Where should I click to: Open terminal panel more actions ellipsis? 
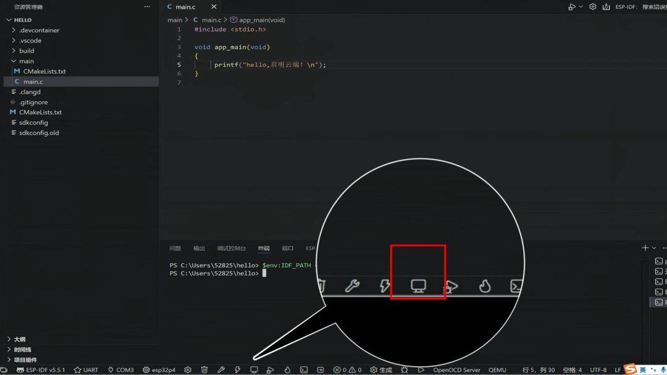click(x=665, y=248)
